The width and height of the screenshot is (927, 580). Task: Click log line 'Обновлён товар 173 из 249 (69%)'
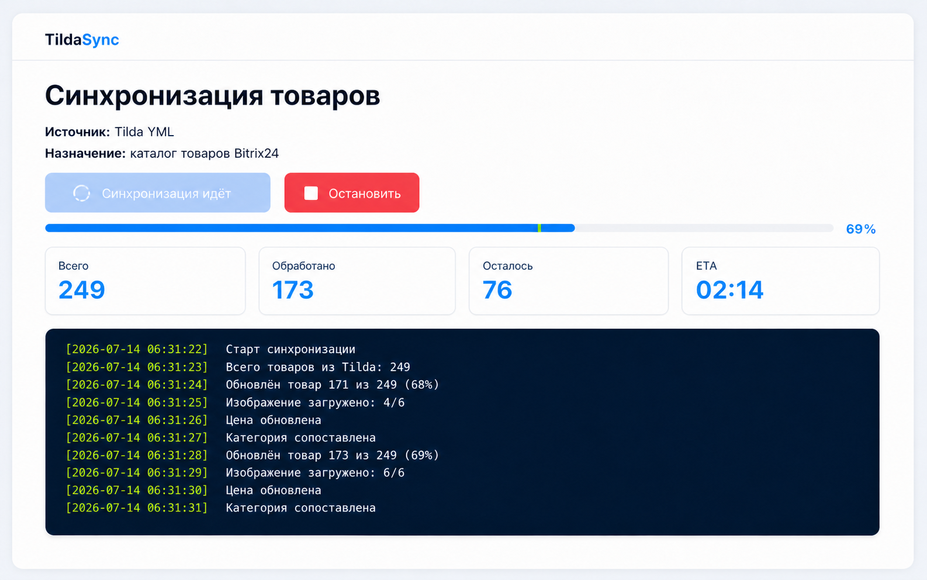pyautogui.click(x=332, y=455)
